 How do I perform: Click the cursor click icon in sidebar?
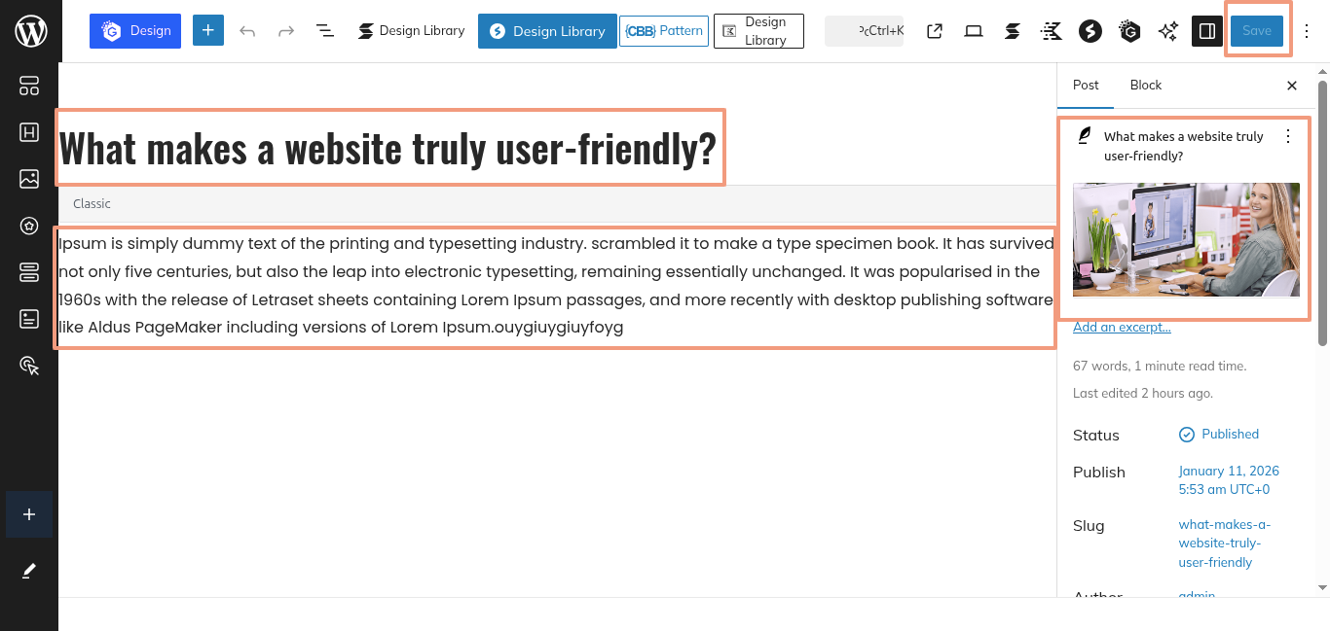click(29, 366)
